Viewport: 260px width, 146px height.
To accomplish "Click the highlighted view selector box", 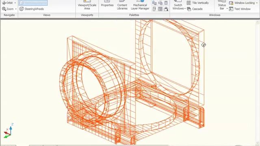I will coord(33,3).
